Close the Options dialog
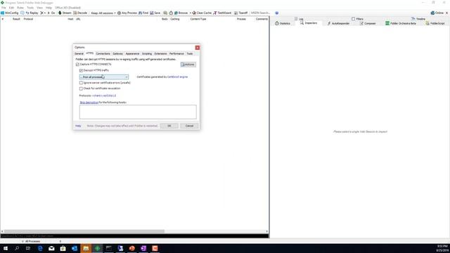The height and width of the screenshot is (253, 450). tap(197, 48)
